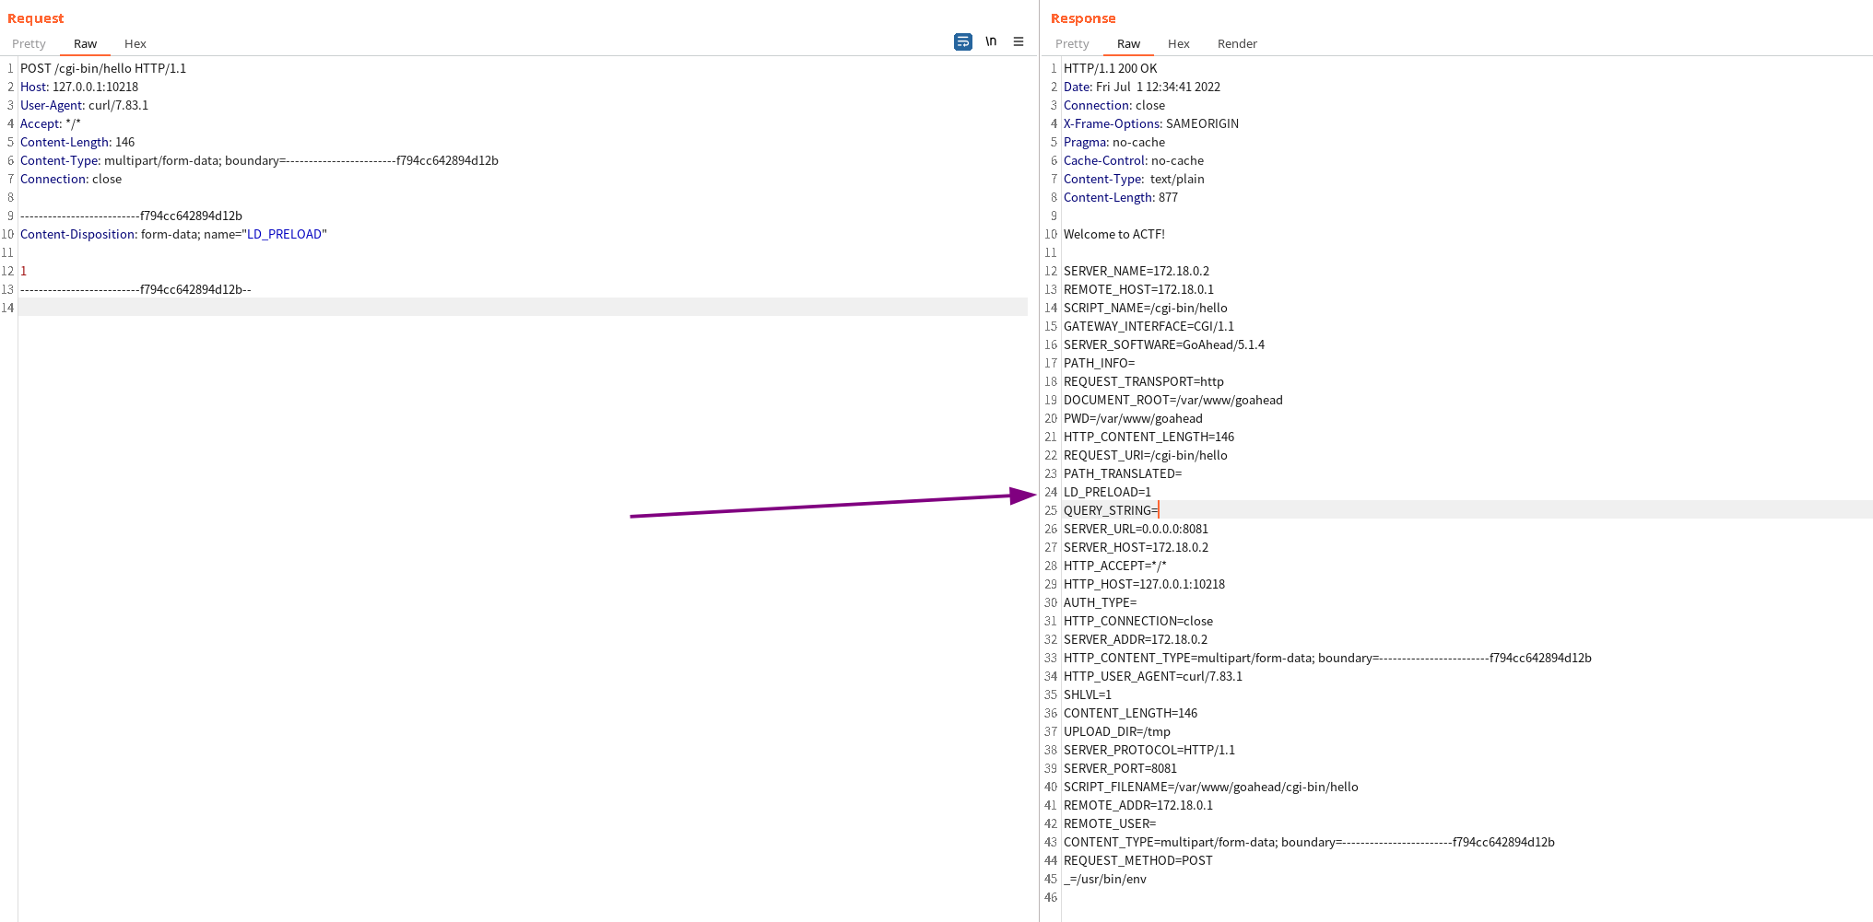The width and height of the screenshot is (1873, 922).
Task: Click the 'SERVER_HOST=172.18.0.2' line
Action: coord(1136,547)
